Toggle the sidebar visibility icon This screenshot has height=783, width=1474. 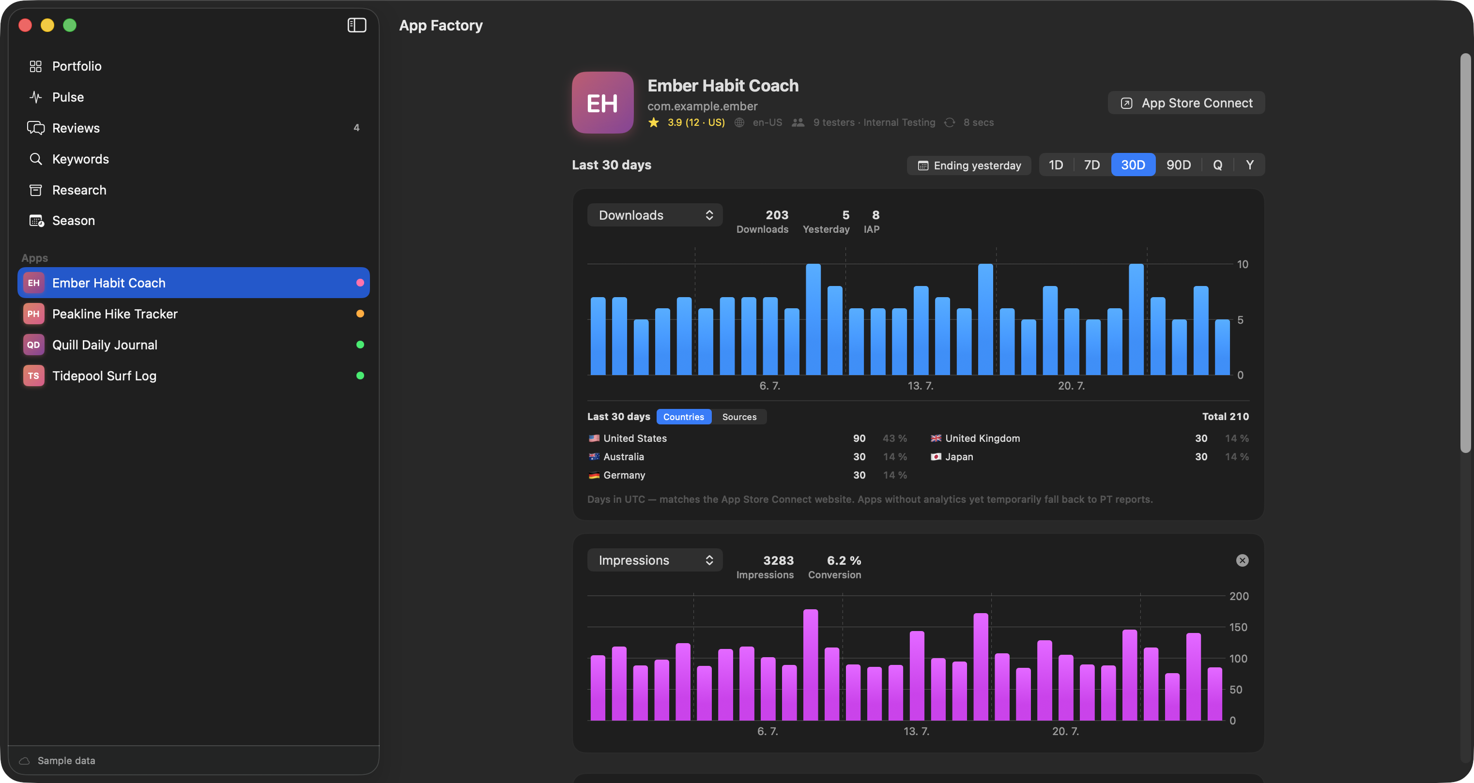point(356,25)
